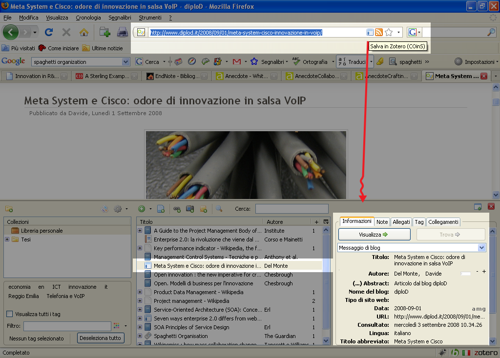
Task: Expand the 'Spaghetti Organisation' item
Action: (140, 336)
